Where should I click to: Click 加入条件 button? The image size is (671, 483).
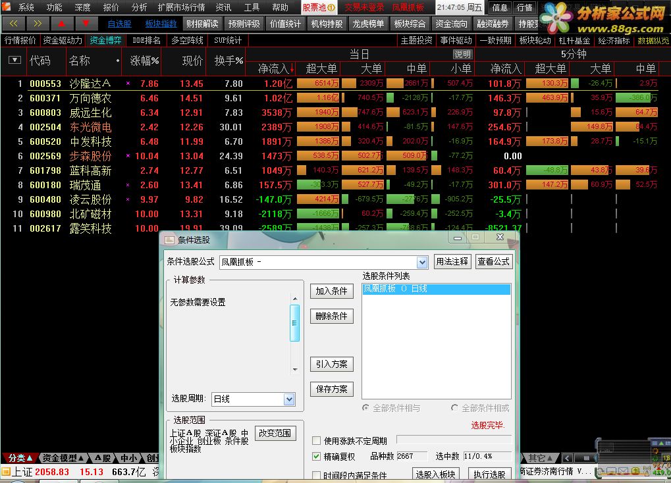[332, 292]
